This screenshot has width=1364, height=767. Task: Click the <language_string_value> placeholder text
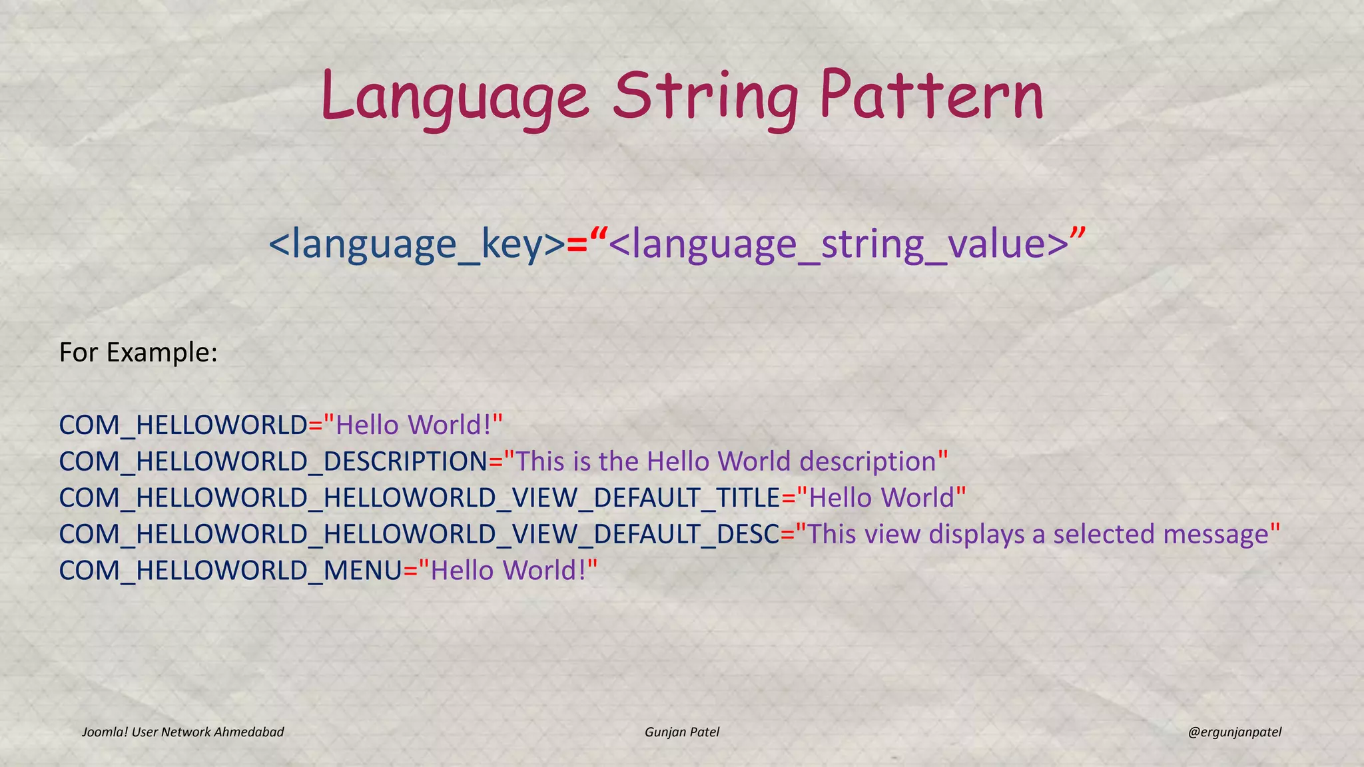pos(838,244)
